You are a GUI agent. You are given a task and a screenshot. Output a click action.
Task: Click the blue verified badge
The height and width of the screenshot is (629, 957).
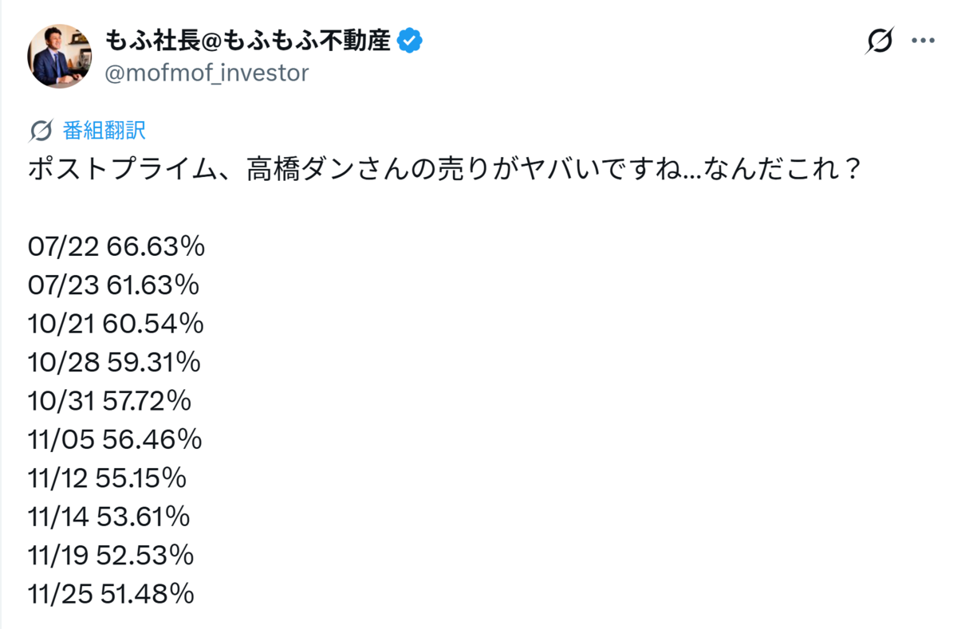coord(409,40)
